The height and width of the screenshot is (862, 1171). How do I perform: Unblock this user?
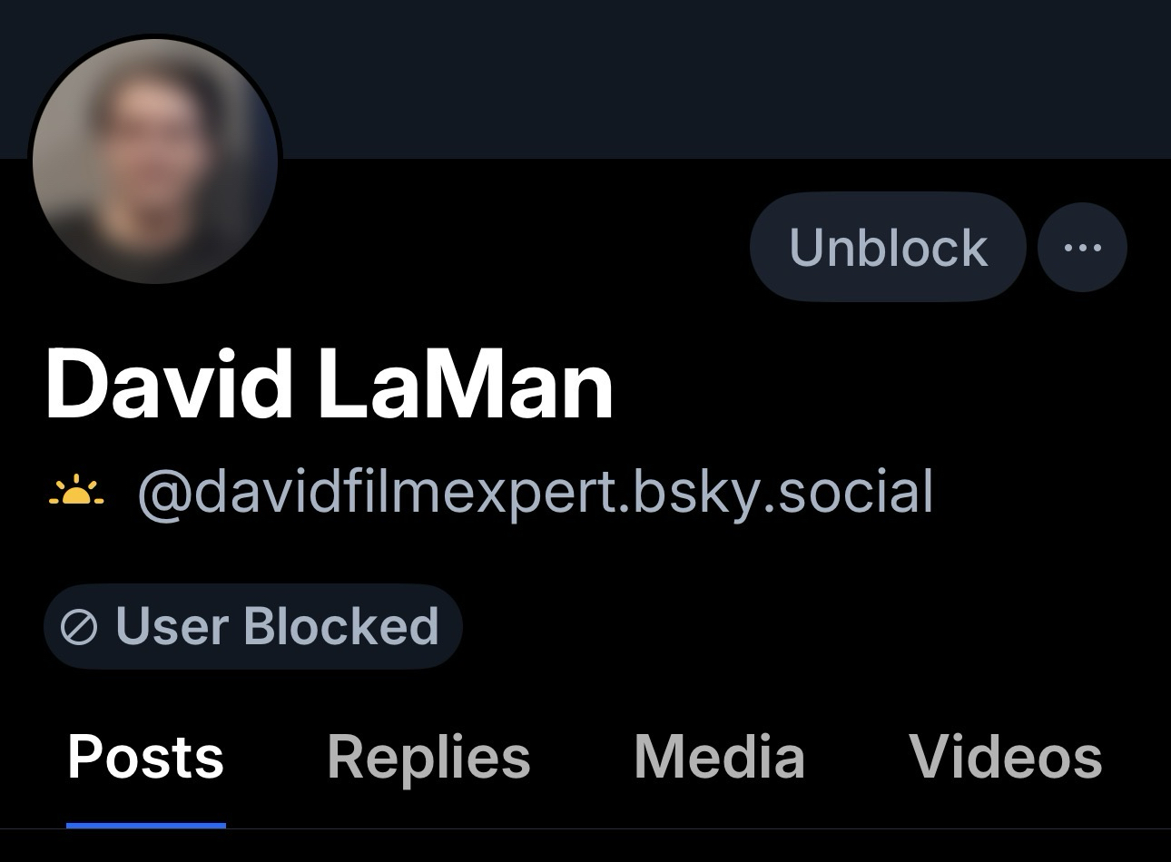point(888,247)
